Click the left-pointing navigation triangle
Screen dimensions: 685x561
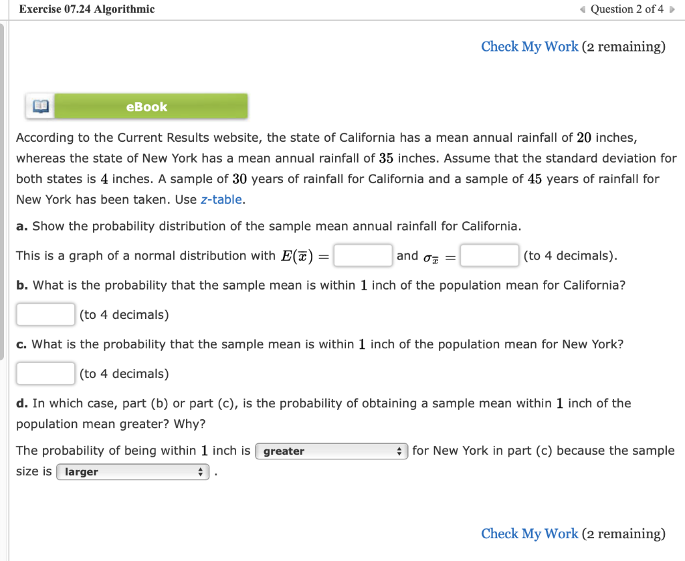pyautogui.click(x=581, y=9)
